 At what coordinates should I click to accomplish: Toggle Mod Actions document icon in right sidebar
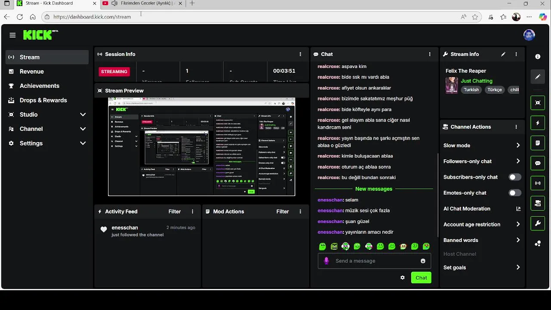click(x=538, y=143)
